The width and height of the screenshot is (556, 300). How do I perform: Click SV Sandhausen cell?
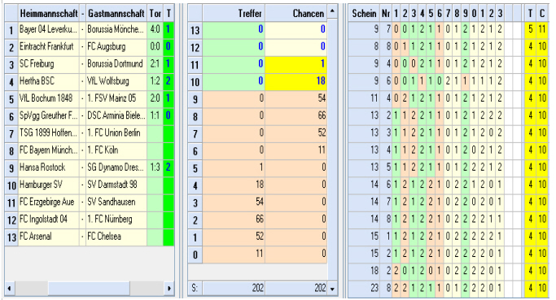pos(116,202)
